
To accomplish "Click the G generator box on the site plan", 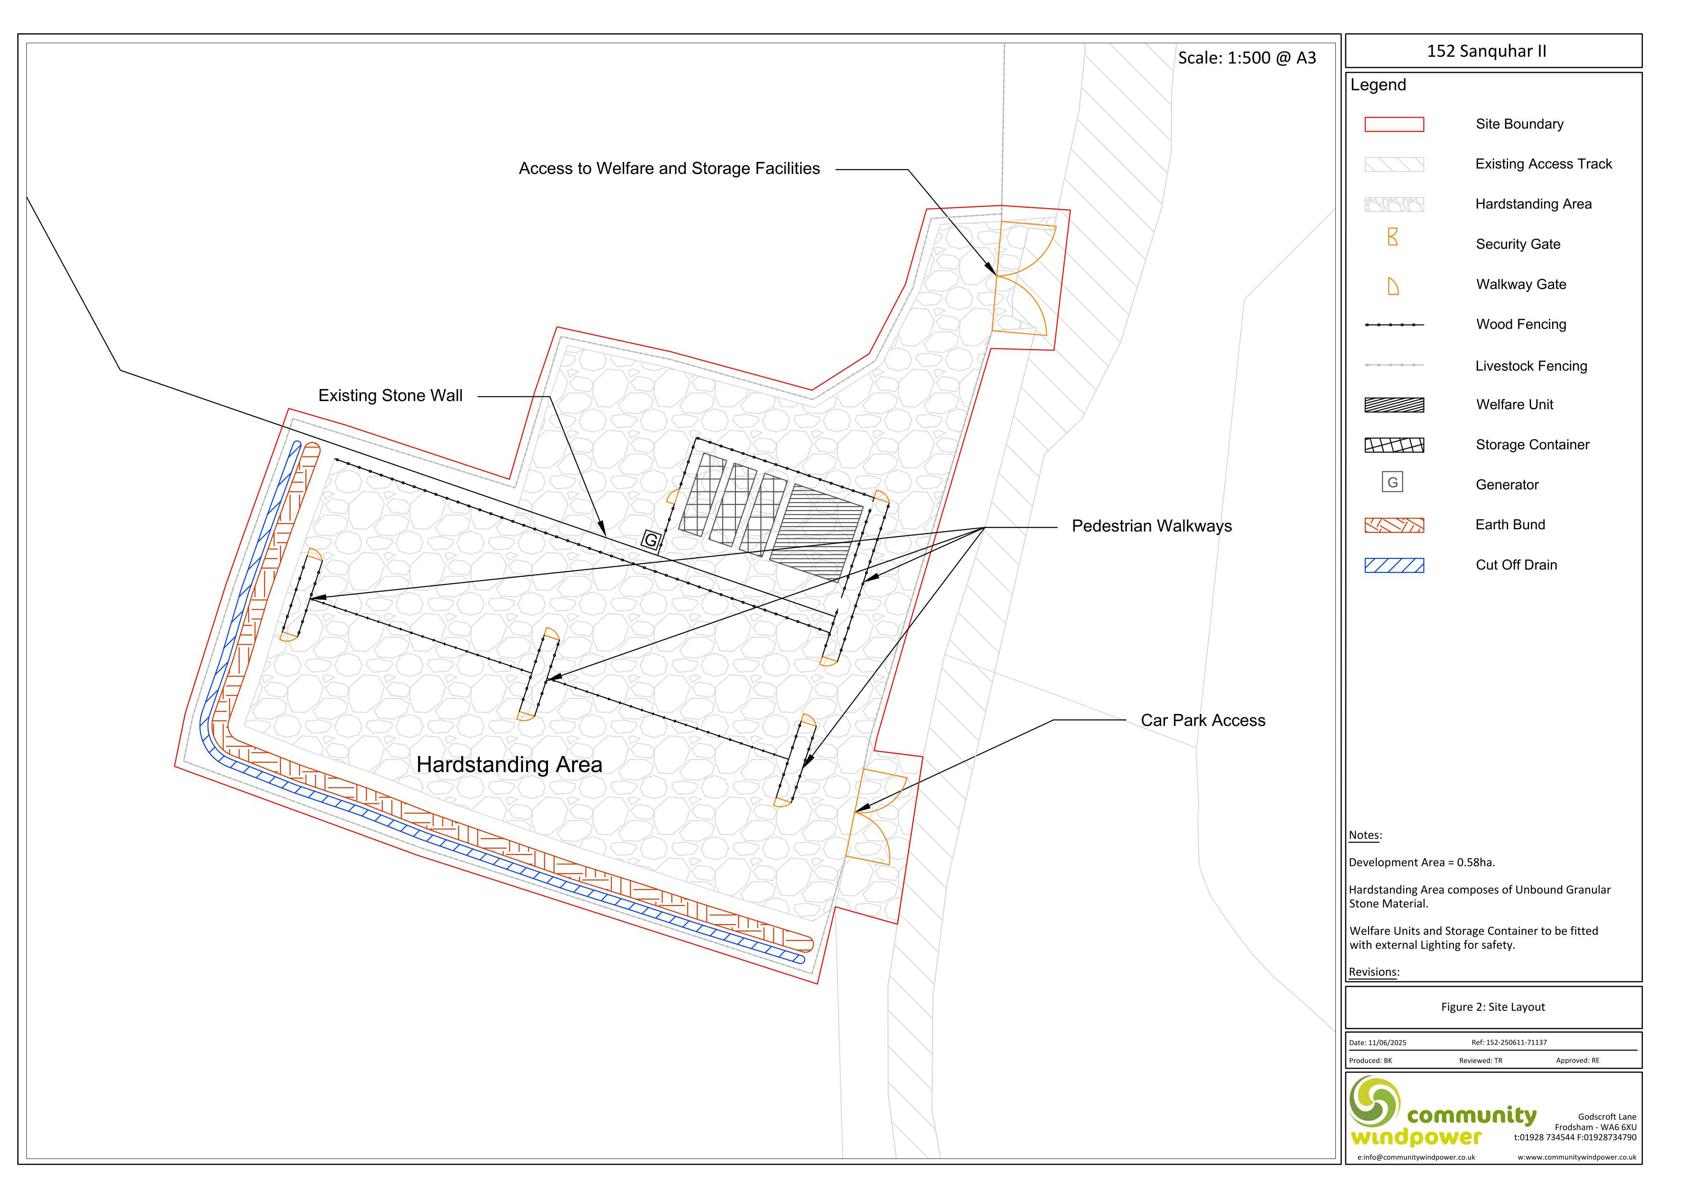I will pyautogui.click(x=650, y=541).
